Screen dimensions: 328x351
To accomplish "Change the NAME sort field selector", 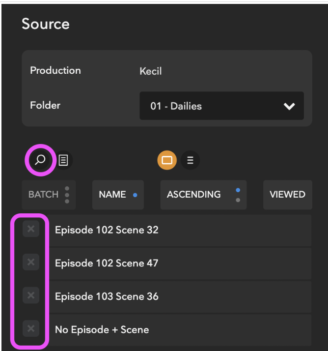I will pyautogui.click(x=118, y=195).
